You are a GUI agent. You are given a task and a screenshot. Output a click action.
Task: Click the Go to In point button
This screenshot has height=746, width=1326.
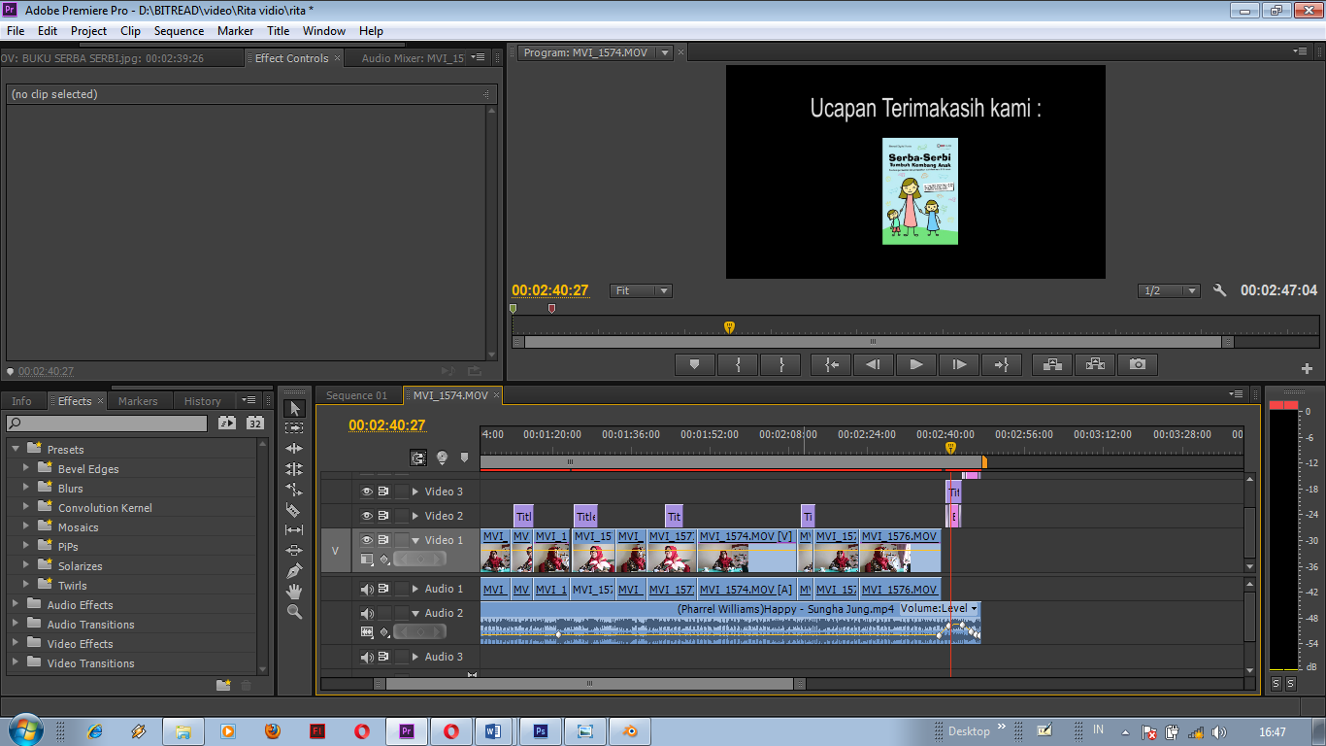pyautogui.click(x=832, y=364)
